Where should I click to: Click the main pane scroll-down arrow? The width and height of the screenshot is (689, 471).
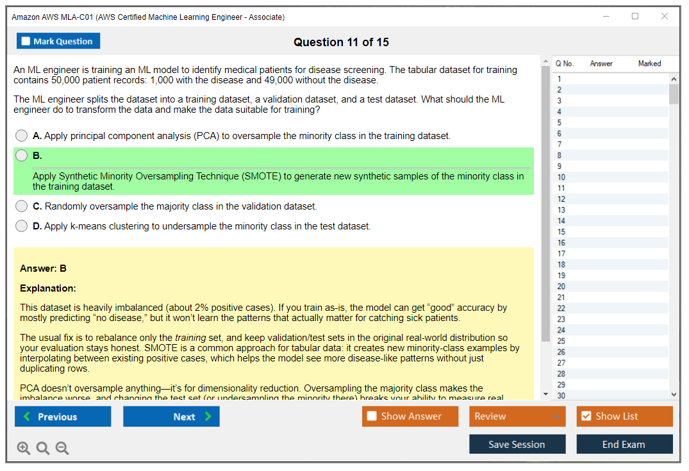click(x=546, y=395)
